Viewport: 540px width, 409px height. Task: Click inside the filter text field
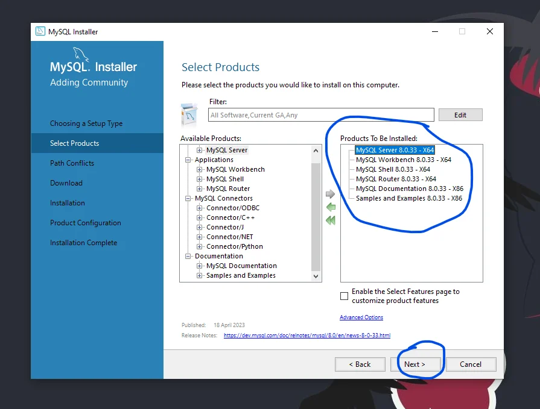click(320, 114)
